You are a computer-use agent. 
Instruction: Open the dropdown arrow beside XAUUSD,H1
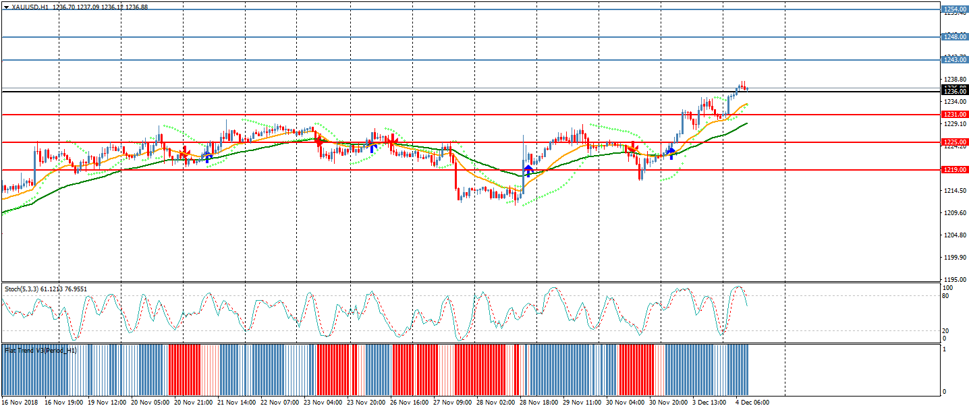pos(6,7)
